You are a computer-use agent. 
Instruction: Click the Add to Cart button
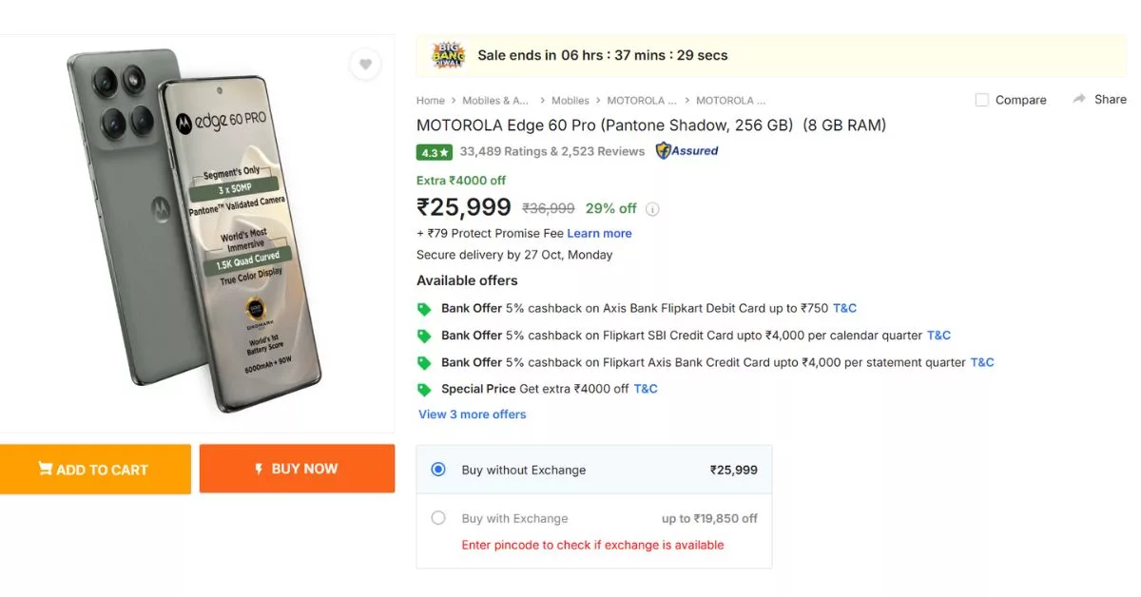pyautogui.click(x=95, y=469)
